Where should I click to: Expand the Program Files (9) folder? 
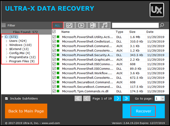coord(6,61)
